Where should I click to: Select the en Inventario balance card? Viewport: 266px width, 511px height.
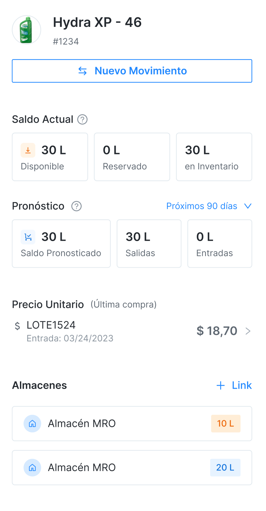tap(214, 157)
